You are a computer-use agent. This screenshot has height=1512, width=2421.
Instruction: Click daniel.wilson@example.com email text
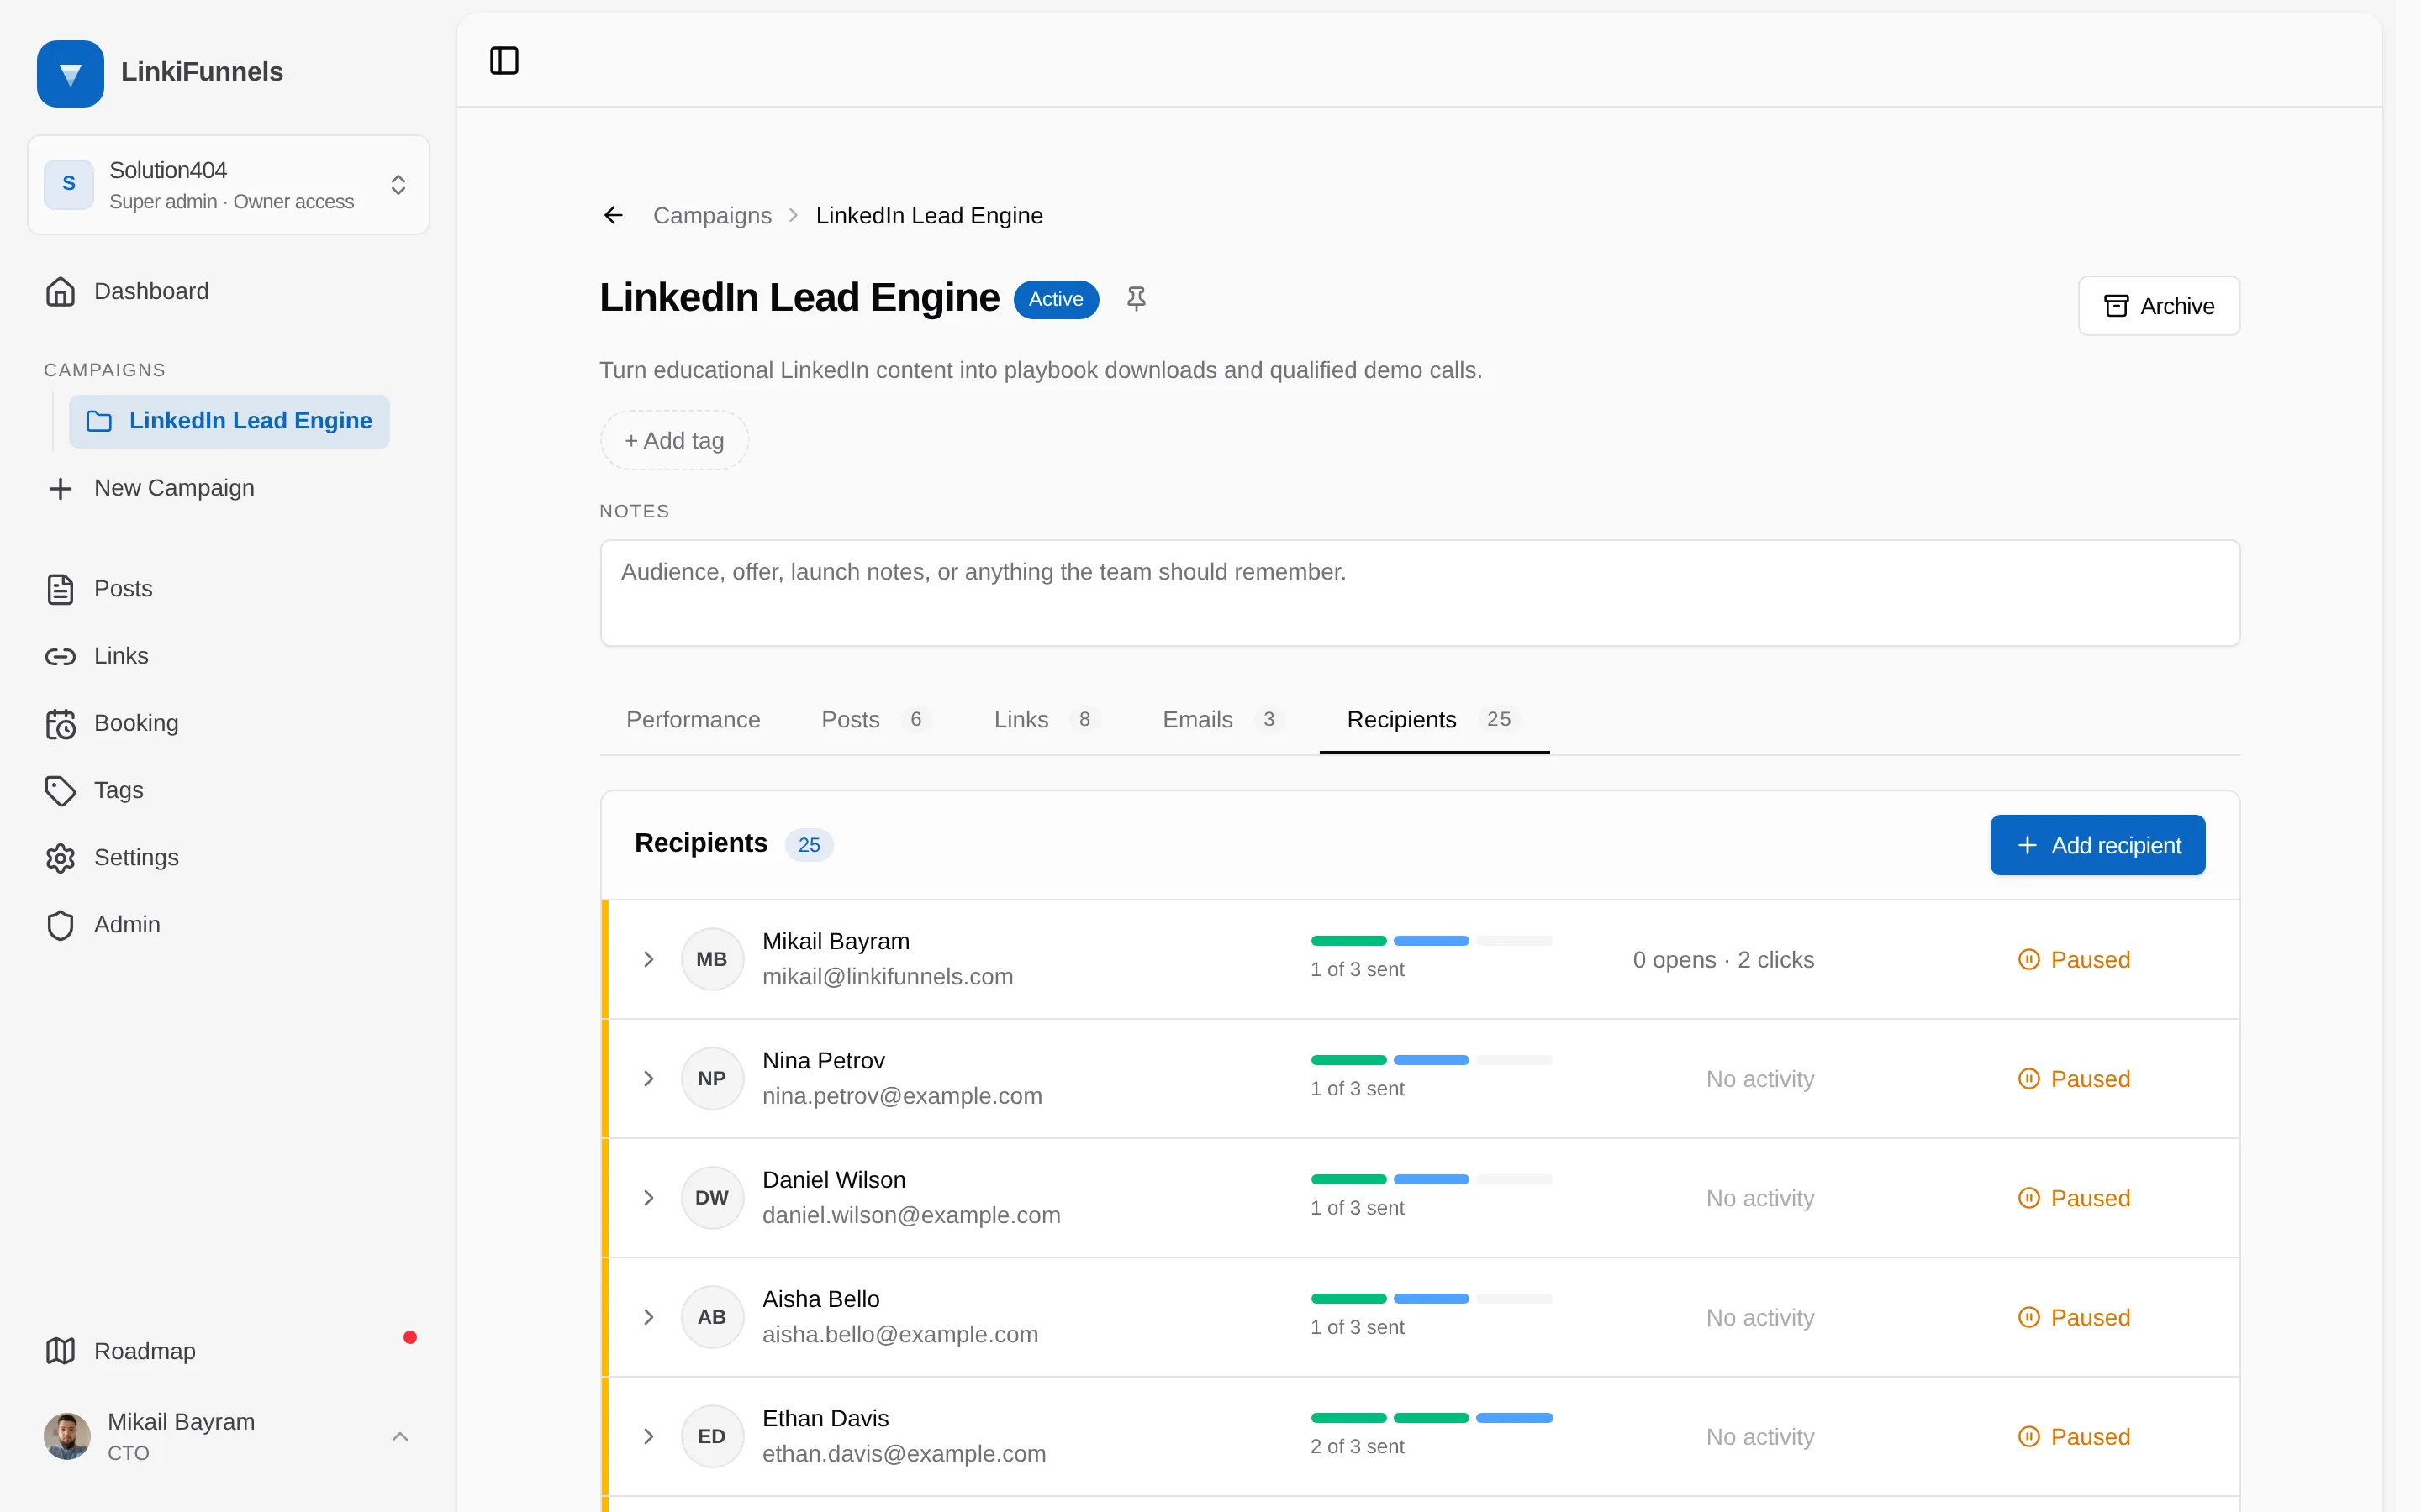[911, 1215]
